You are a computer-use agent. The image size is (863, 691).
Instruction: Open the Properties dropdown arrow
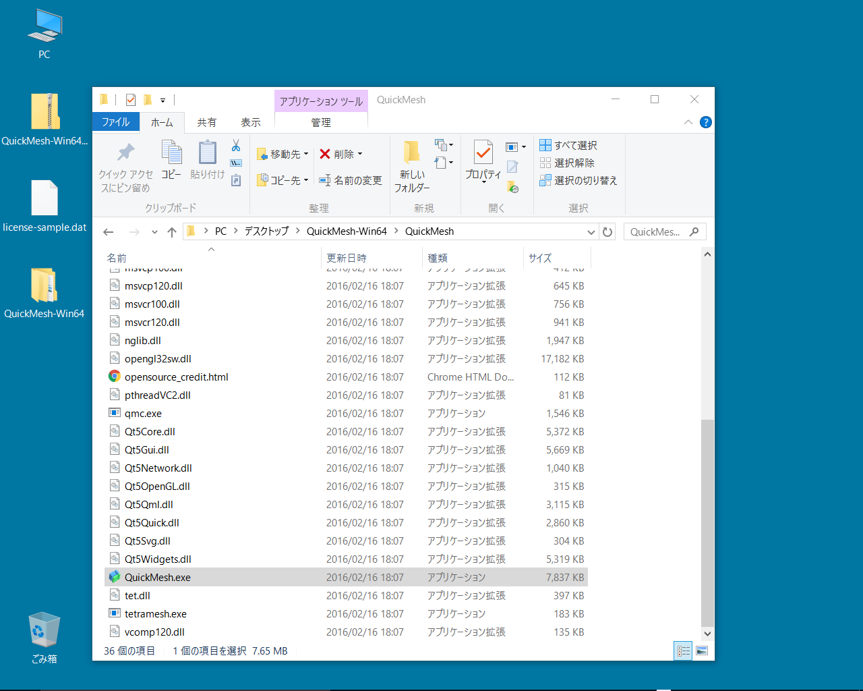coord(483,182)
